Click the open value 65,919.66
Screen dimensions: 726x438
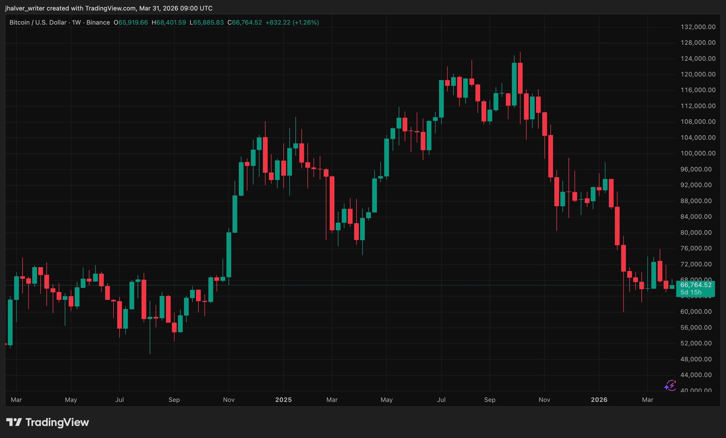pos(133,22)
